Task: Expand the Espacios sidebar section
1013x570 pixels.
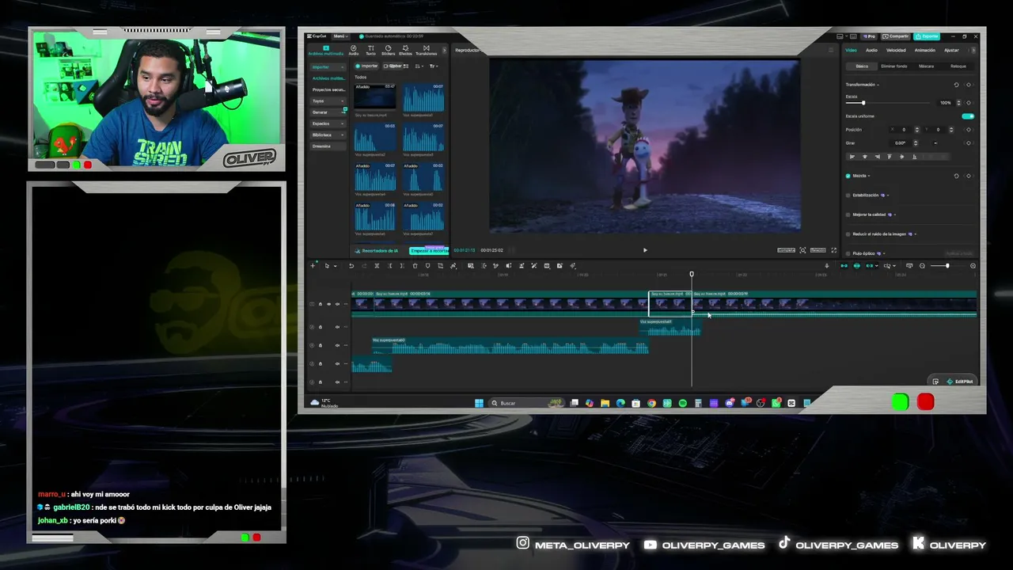Action: pyautogui.click(x=328, y=123)
